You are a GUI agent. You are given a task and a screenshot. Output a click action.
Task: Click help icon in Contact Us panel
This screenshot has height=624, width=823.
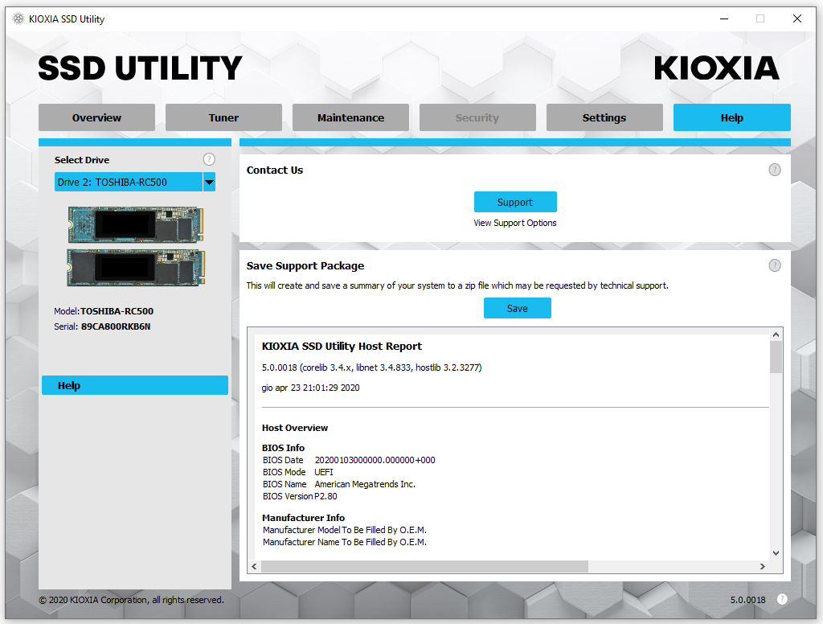tap(775, 170)
